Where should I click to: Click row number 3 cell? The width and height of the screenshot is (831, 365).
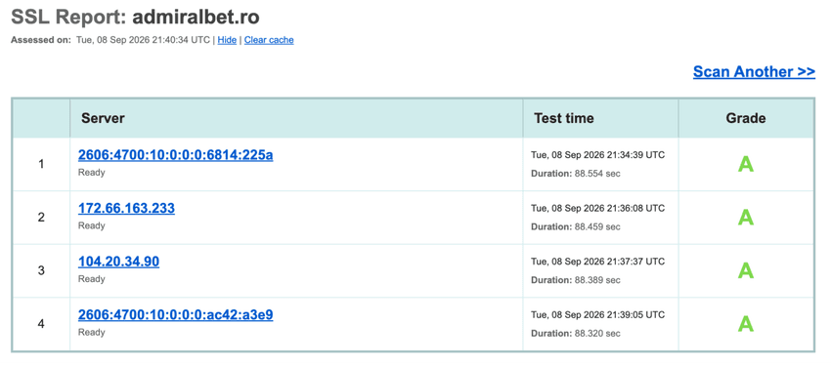tap(41, 271)
